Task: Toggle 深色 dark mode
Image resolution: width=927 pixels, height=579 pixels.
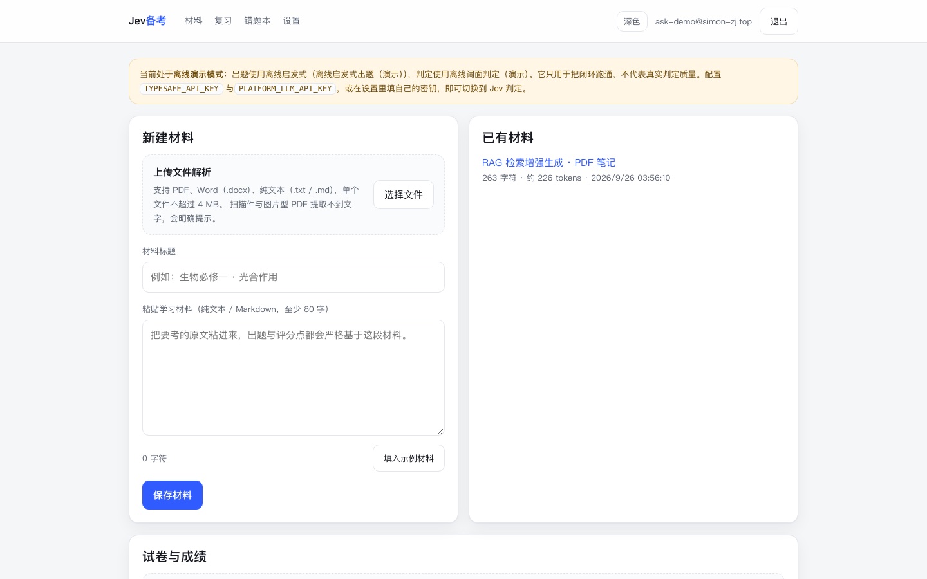Action: pos(632,21)
